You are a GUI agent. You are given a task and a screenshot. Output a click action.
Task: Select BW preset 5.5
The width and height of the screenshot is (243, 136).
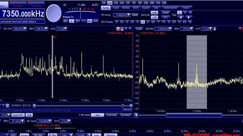143,22
